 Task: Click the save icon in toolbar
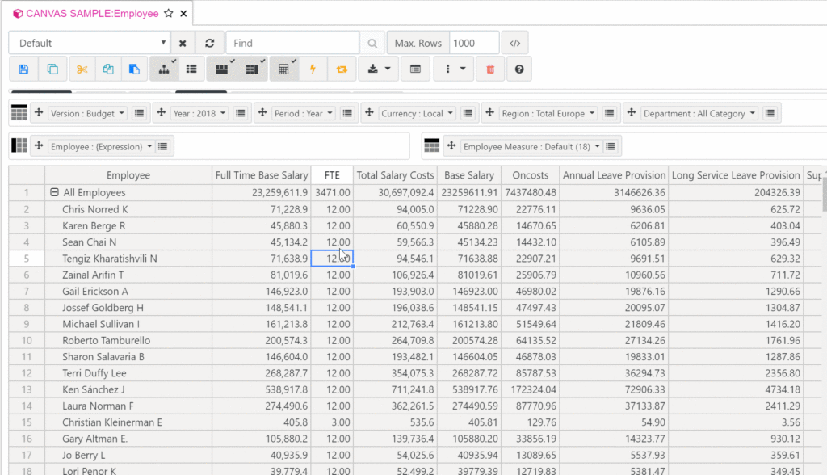[23, 69]
